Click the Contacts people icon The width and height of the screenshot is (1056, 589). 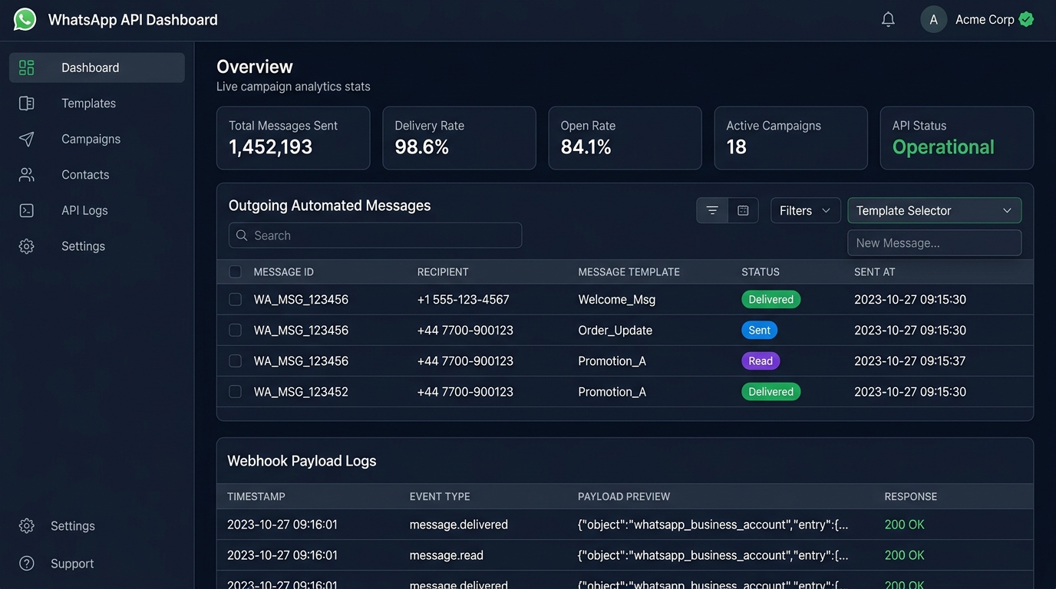(x=27, y=175)
